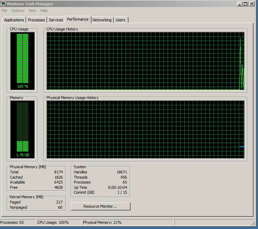The height and width of the screenshot is (229, 258).
Task: Click the 'Processes: 65' status bar entry
Action: point(18,222)
